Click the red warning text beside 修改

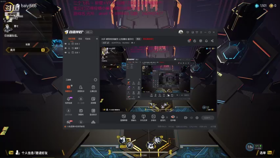click(x=148, y=39)
